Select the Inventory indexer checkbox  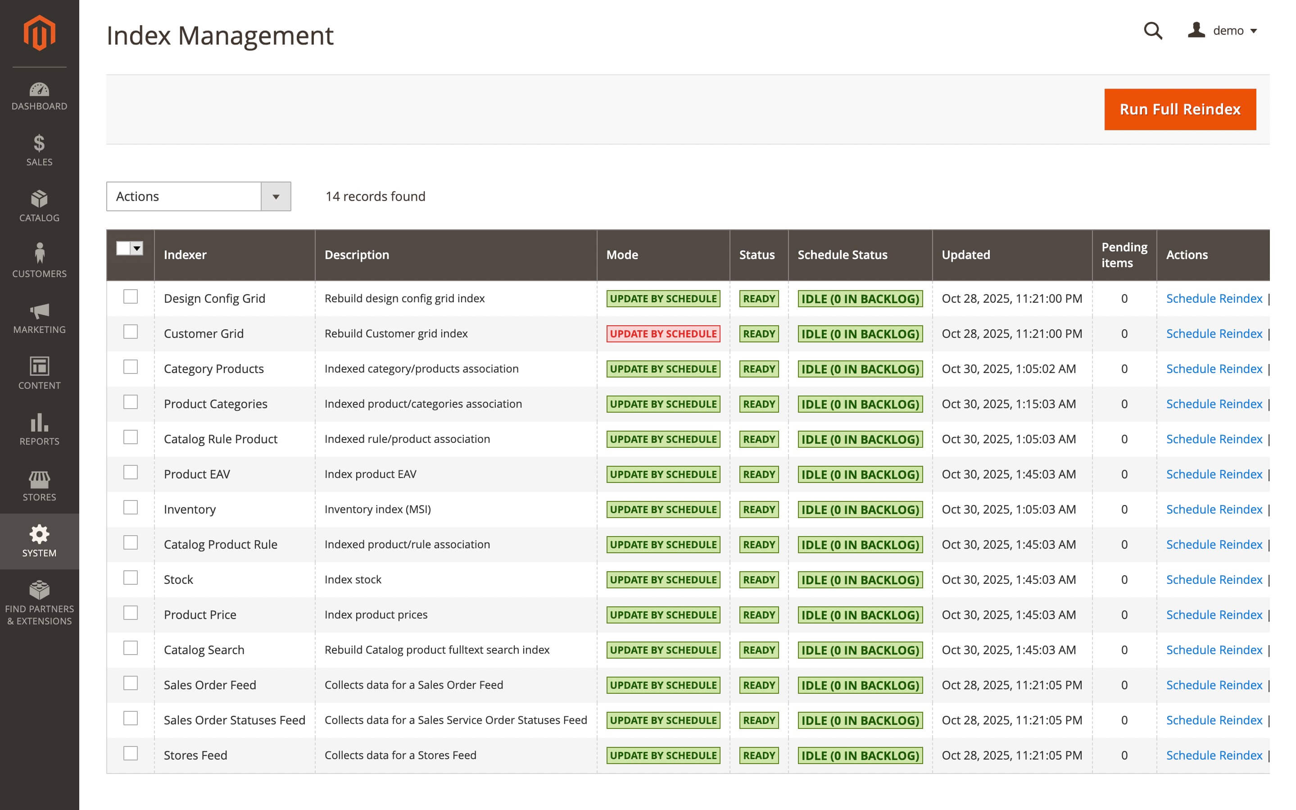[131, 507]
